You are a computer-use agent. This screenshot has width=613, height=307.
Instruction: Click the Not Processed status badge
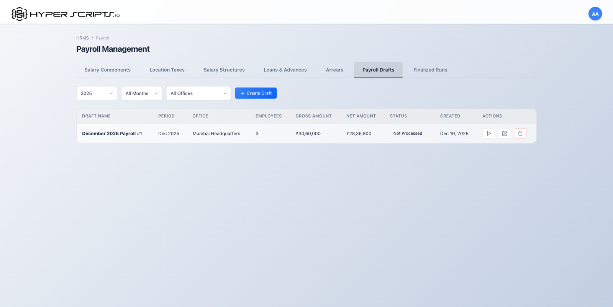click(x=408, y=134)
